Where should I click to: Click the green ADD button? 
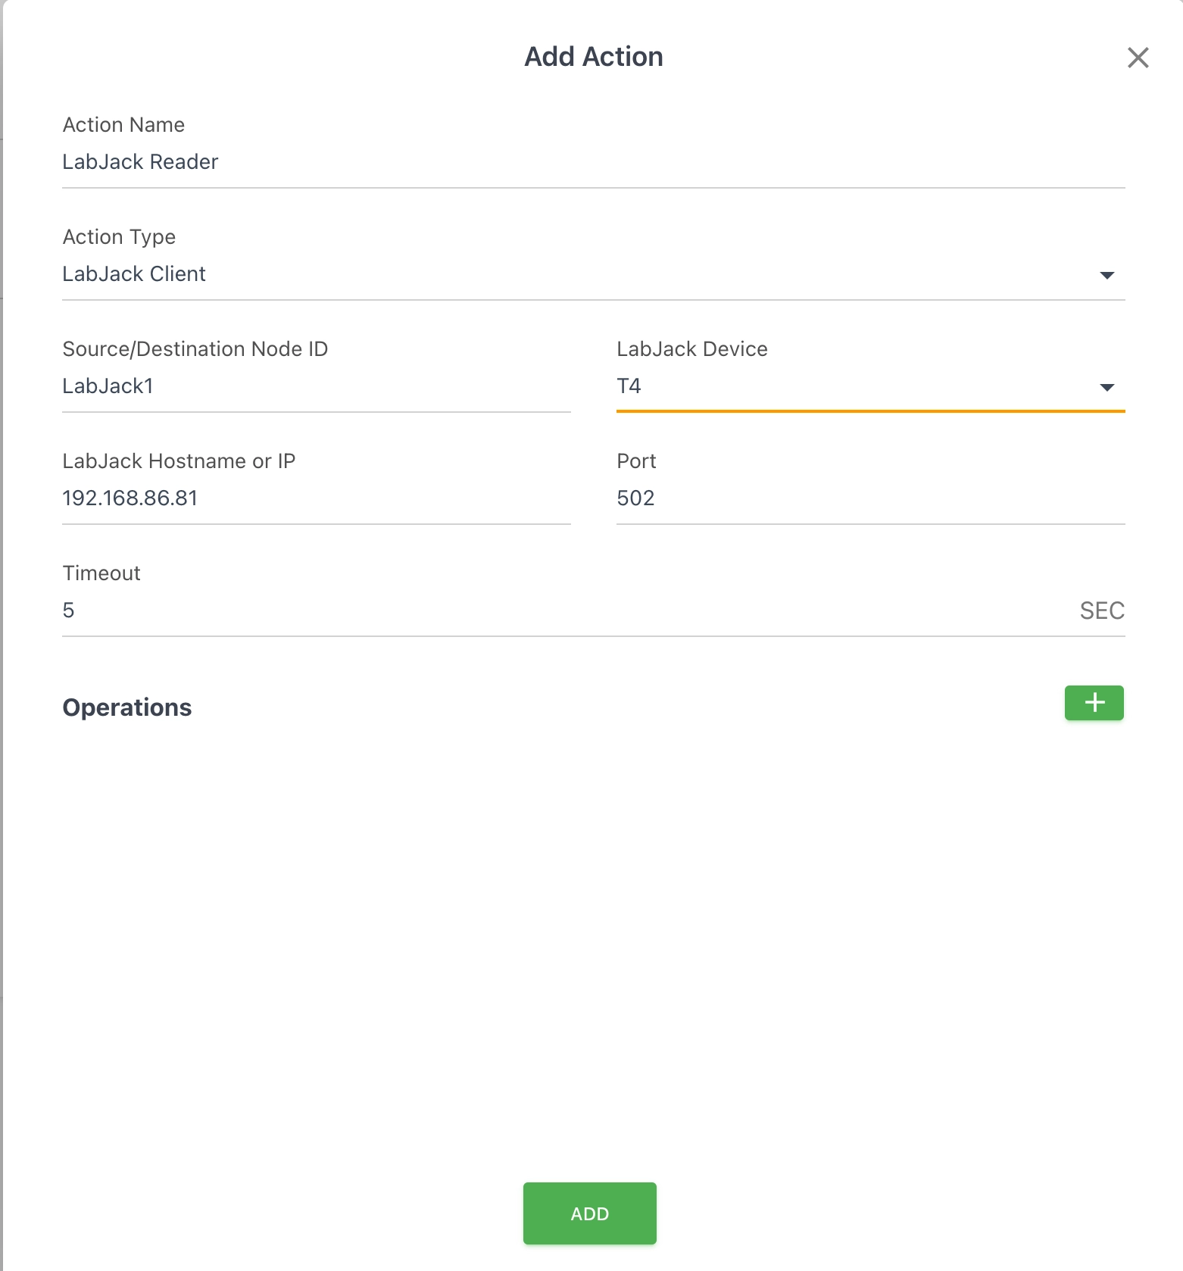point(589,1213)
